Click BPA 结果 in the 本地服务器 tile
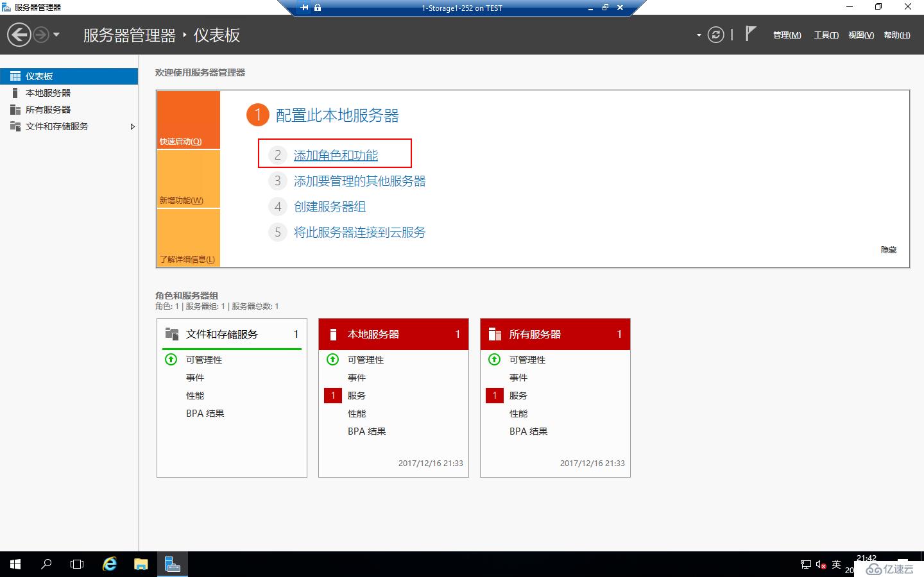 point(367,431)
